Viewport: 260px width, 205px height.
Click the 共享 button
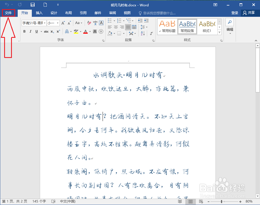tap(250, 13)
